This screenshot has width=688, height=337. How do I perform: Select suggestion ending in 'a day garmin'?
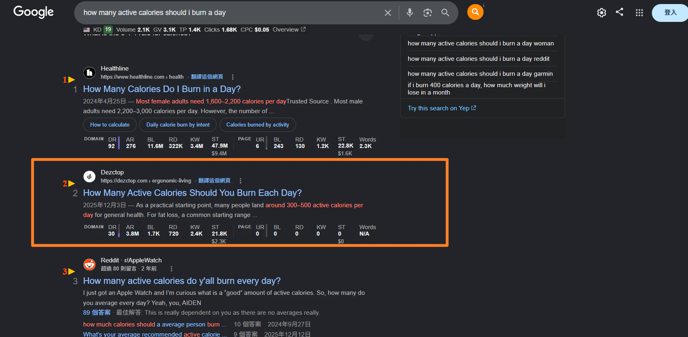[480, 74]
